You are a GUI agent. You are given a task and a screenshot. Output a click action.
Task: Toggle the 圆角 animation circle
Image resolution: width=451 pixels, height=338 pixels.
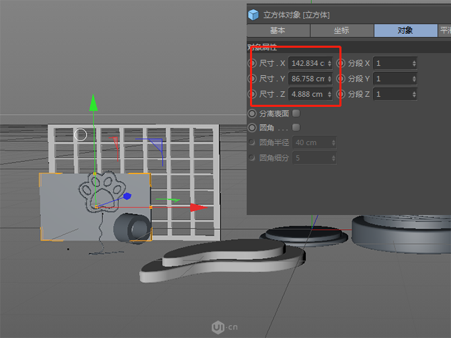tap(252, 128)
